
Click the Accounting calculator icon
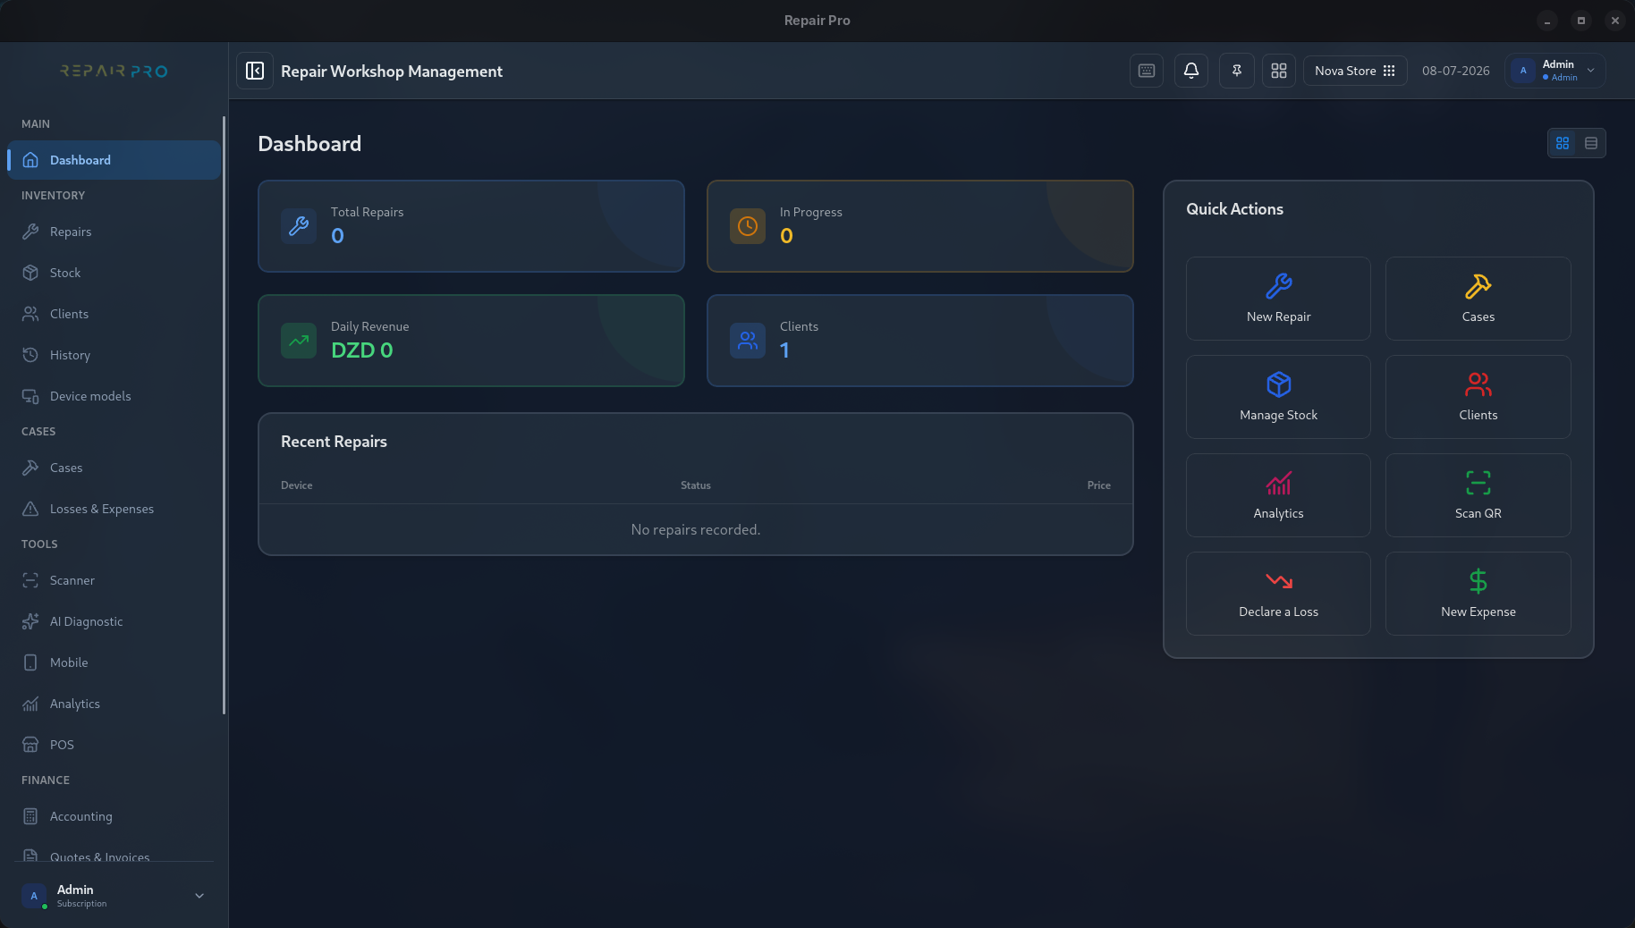pos(30,816)
